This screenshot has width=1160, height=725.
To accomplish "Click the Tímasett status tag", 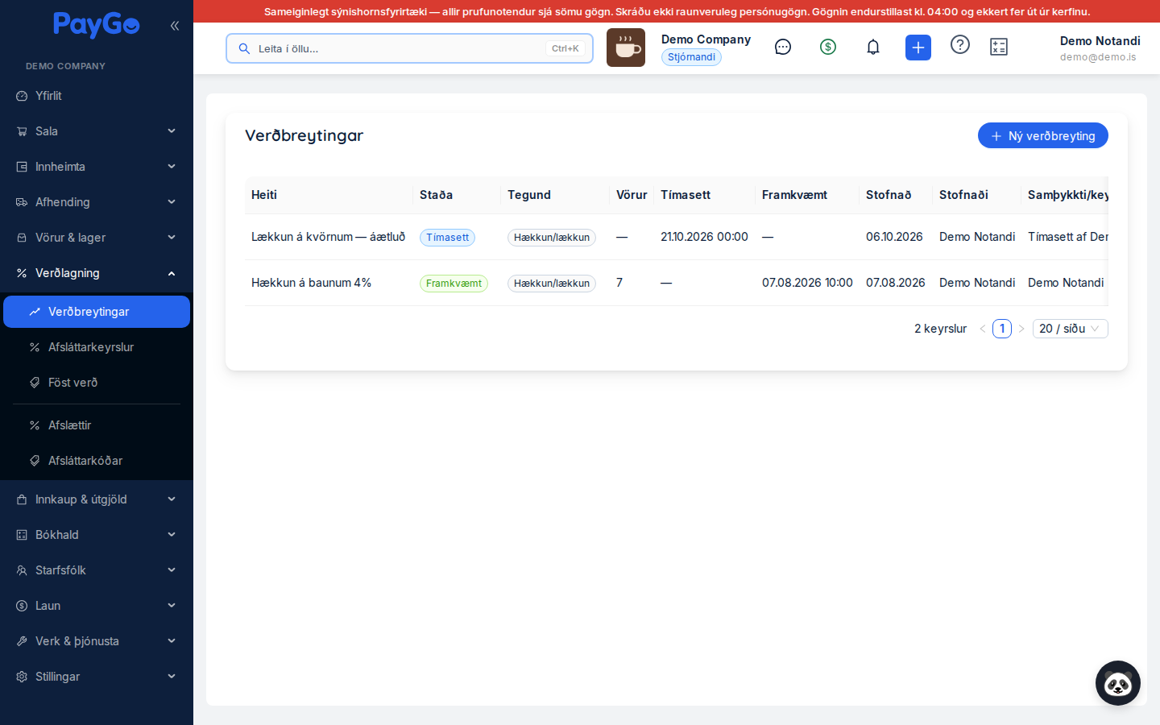I will click(x=447, y=238).
